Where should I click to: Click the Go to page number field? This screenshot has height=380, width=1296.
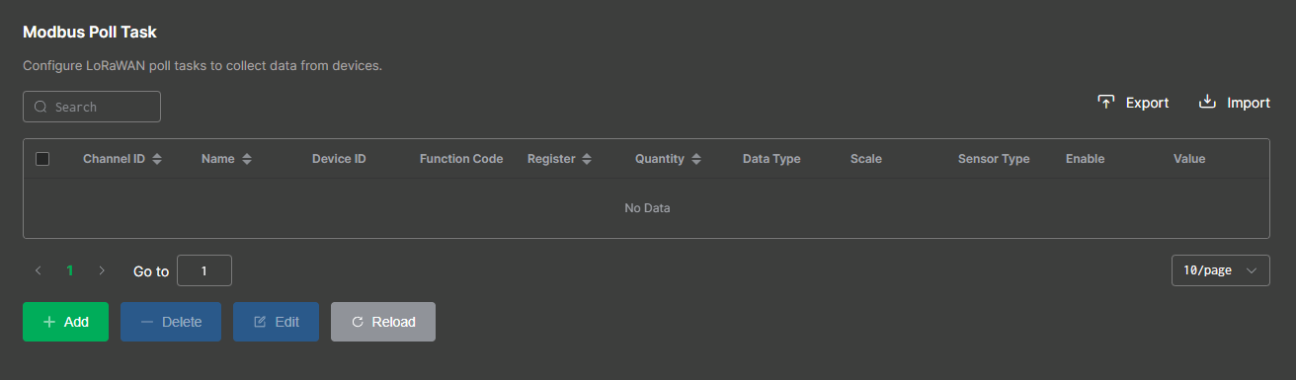tap(204, 270)
